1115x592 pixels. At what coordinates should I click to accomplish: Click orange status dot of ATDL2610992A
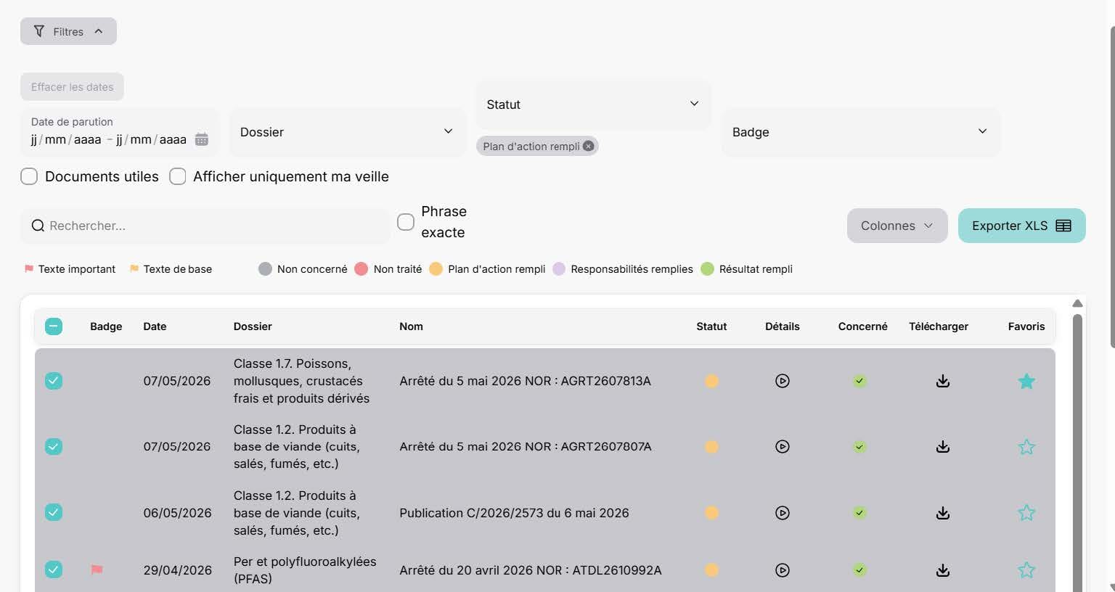click(711, 570)
